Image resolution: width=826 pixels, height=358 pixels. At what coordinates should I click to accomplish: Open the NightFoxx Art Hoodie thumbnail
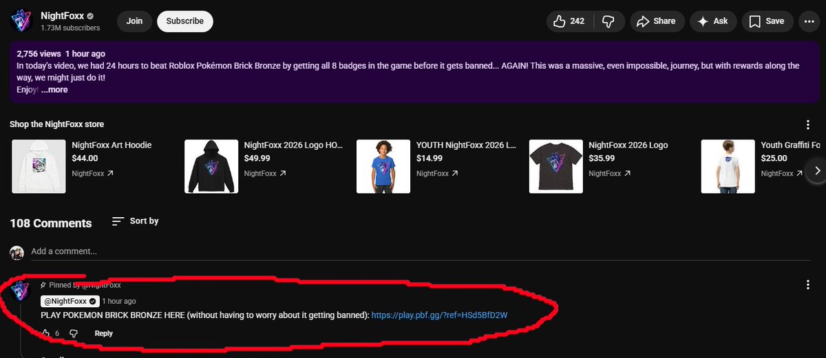pos(38,166)
